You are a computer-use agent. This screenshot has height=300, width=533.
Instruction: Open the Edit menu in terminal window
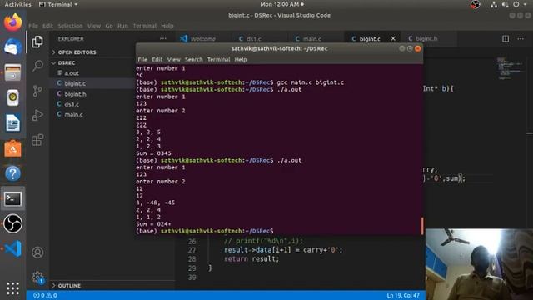tap(157, 59)
